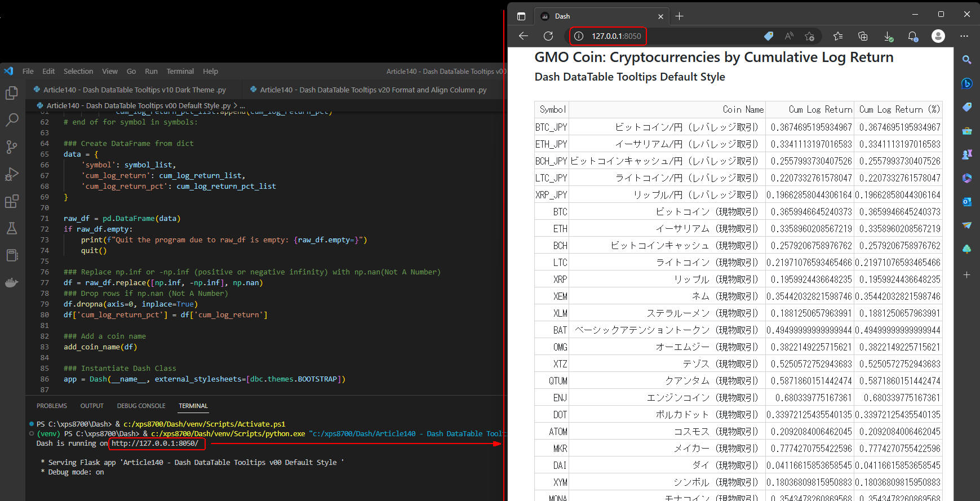
Task: Expand breadcrumb for v00 Default Style .py
Action: 139,105
